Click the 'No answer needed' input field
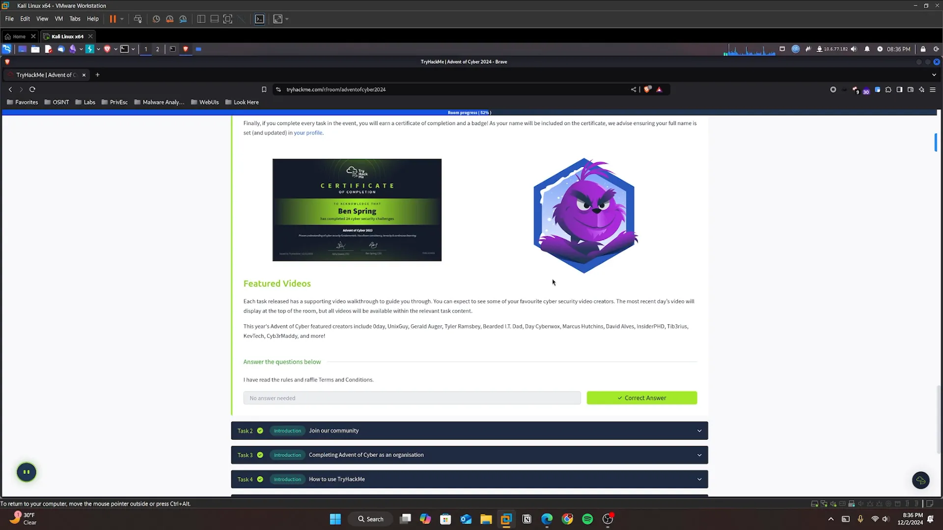 (412, 398)
